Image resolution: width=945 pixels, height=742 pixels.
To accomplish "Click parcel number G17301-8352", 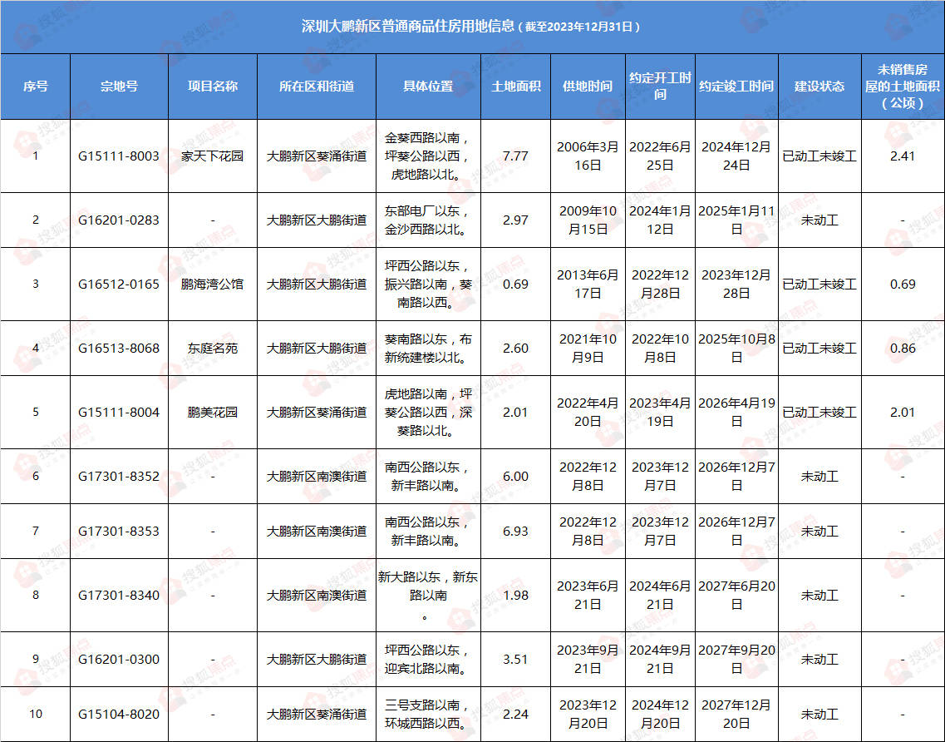I will pyautogui.click(x=119, y=477).
